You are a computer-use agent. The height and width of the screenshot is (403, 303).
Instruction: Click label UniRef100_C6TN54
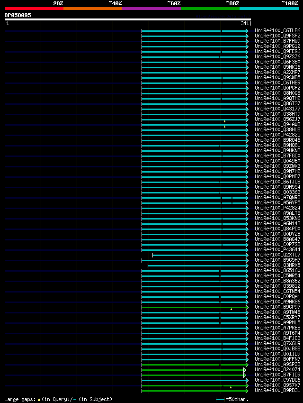pos(277,292)
